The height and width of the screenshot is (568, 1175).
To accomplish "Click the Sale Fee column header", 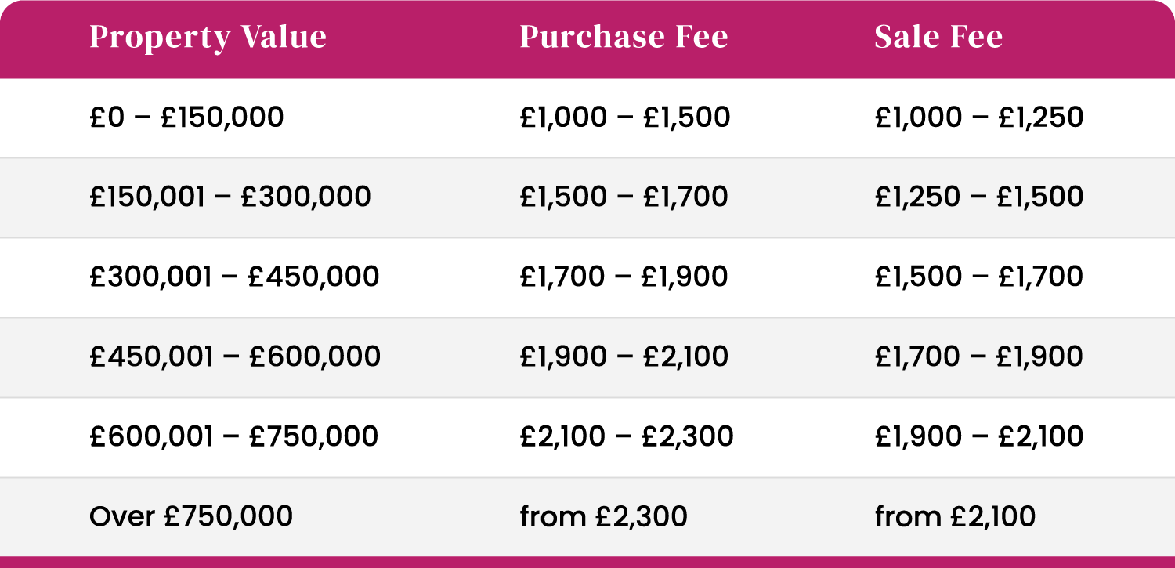I will tap(938, 38).
